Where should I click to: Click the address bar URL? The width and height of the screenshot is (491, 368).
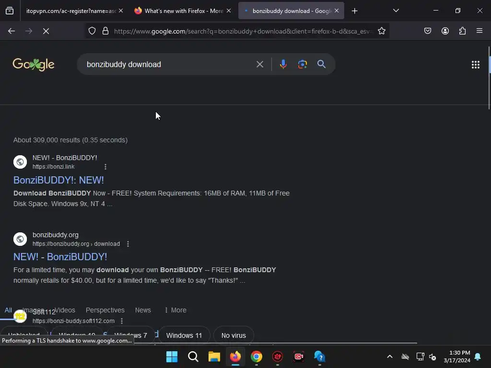243,31
